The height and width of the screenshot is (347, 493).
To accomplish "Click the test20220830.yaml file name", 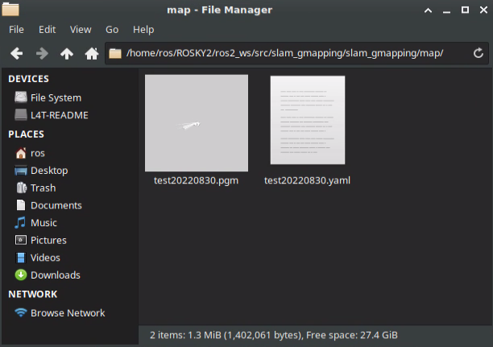I will (x=307, y=180).
